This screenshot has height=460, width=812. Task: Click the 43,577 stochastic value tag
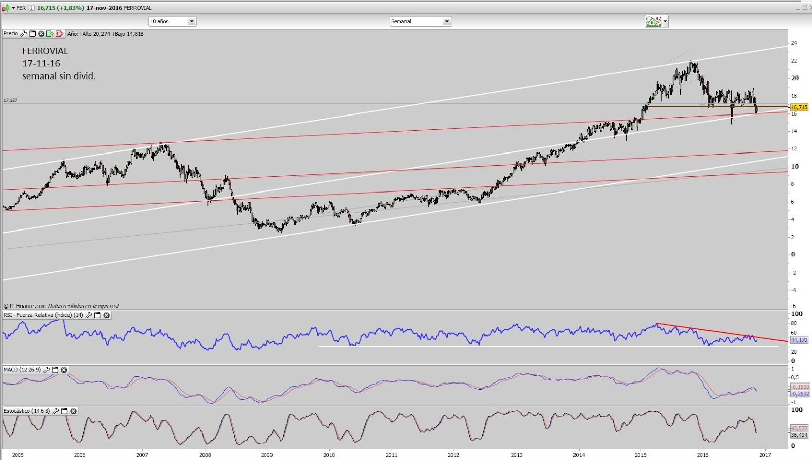[x=799, y=428]
